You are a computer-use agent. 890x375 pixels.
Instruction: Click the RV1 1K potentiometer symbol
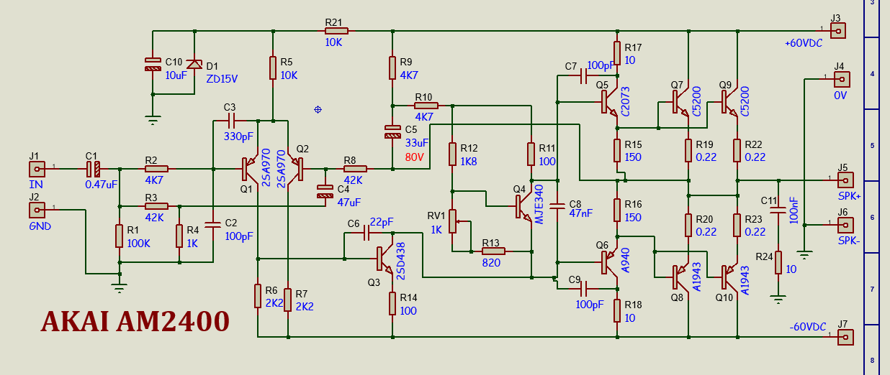[x=453, y=221]
